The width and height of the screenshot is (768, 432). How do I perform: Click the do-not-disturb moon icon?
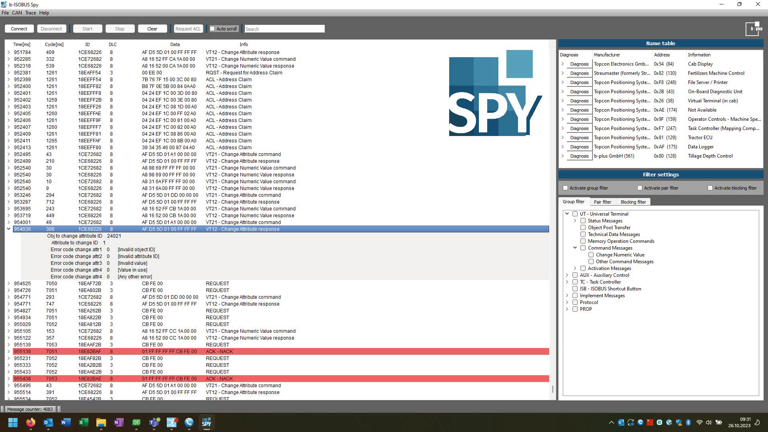pyautogui.click(x=757, y=422)
